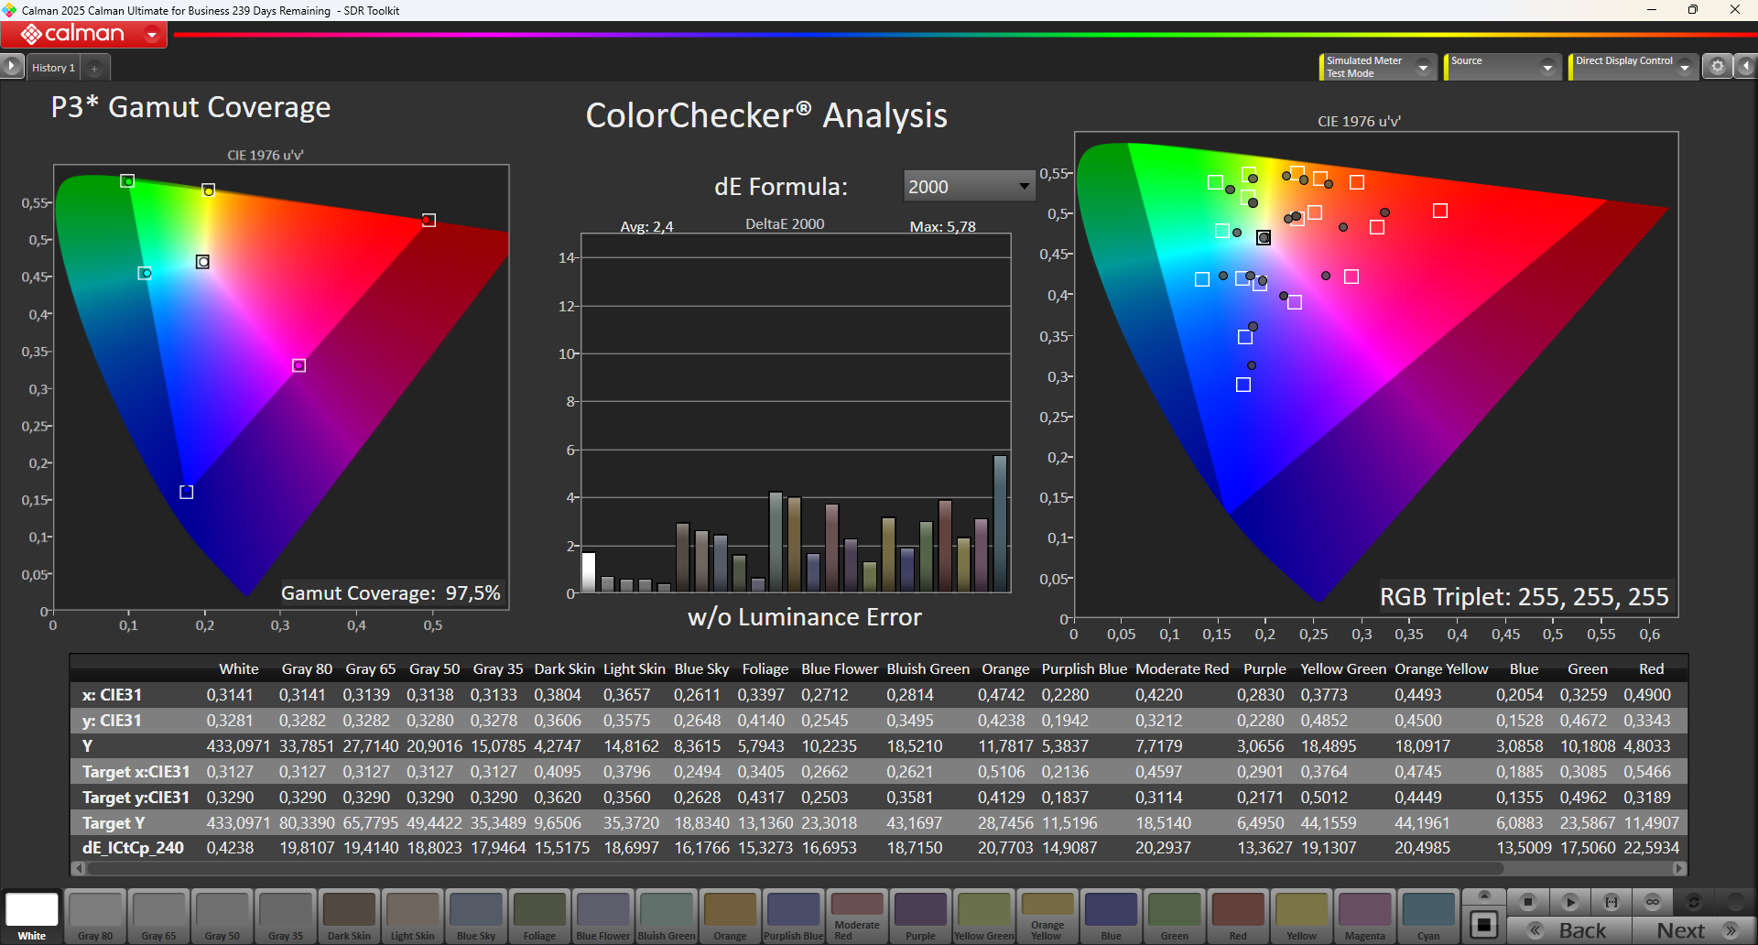
Task: Select the Gray 35 patch
Action: (x=286, y=916)
